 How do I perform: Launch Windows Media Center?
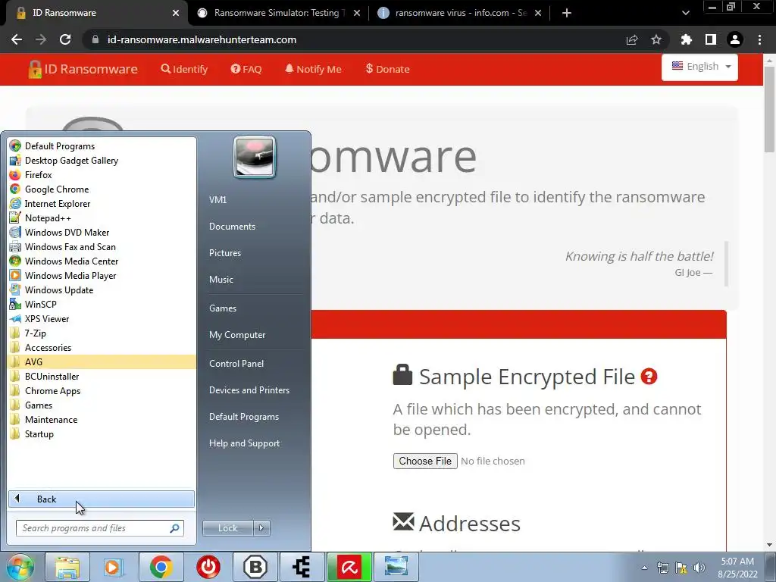pyautogui.click(x=102, y=261)
